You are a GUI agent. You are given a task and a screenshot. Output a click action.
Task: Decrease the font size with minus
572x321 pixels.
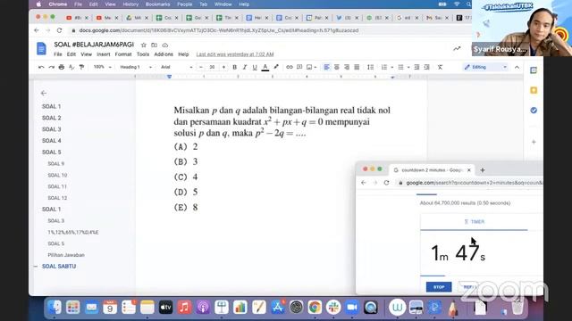click(201, 68)
